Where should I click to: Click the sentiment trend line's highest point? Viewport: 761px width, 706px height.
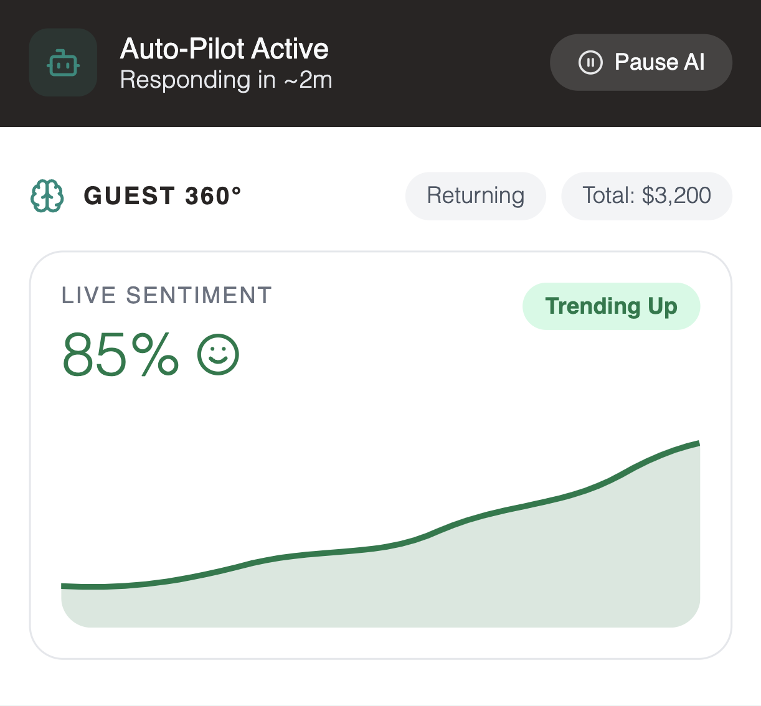point(698,444)
